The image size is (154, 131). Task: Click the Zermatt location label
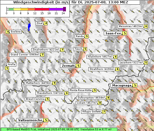pos(68,66)
